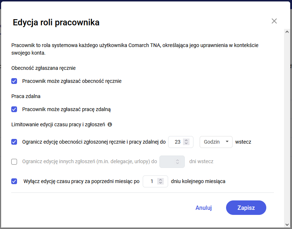Toggle Wyłącz edycję czasu pracy checkbox
Screen dimensions: 292x229
tap(14, 181)
